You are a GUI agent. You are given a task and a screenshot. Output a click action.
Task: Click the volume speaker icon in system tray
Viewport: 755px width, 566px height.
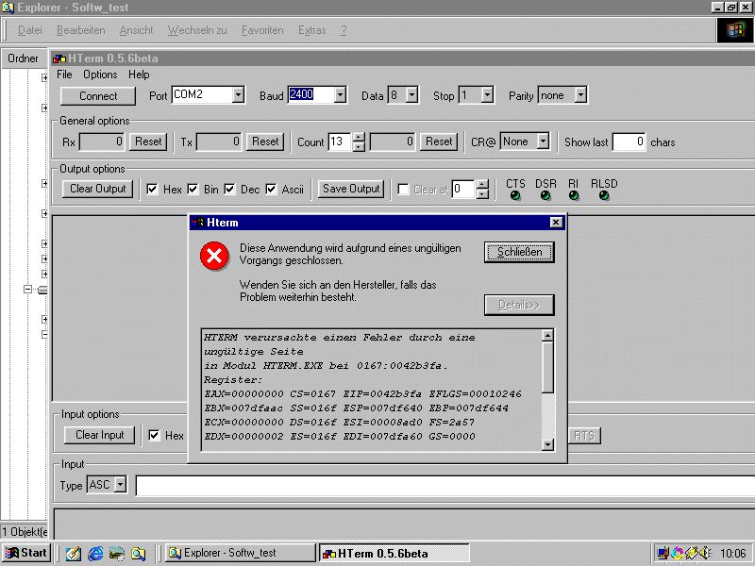click(x=704, y=554)
